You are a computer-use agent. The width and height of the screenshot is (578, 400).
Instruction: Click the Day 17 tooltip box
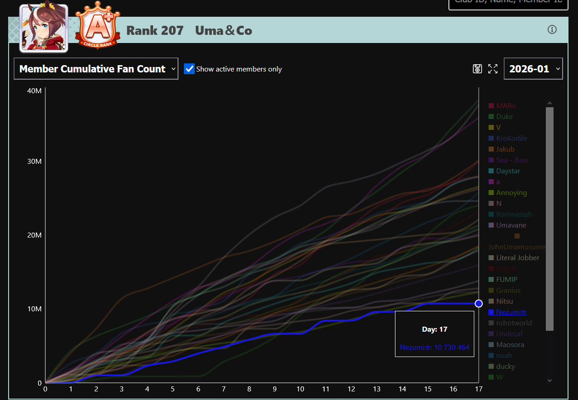click(x=434, y=334)
